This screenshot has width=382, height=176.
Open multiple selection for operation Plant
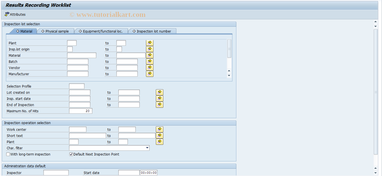pos(159,141)
